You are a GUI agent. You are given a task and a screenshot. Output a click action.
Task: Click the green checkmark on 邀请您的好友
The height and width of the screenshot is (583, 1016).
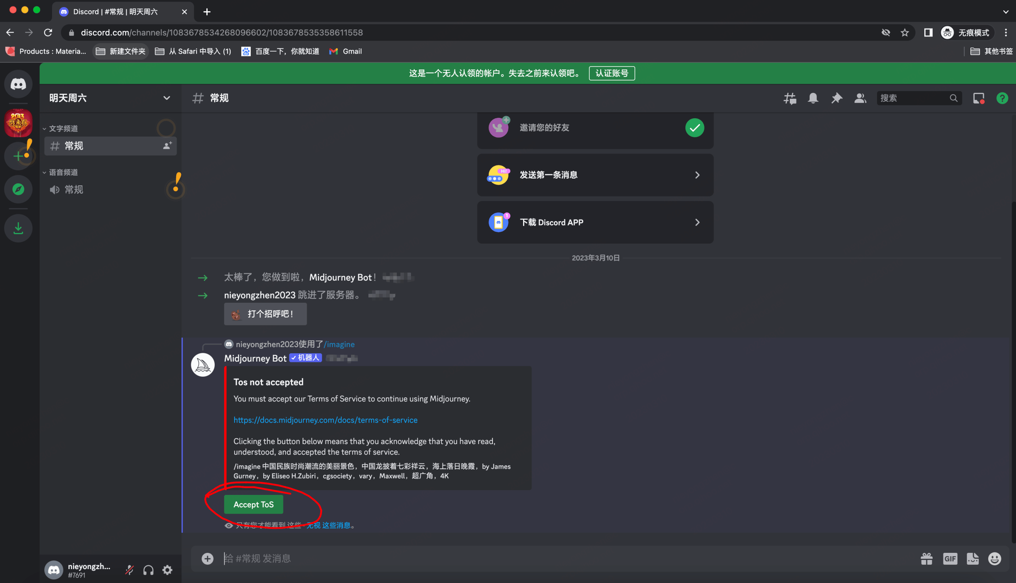tap(695, 128)
